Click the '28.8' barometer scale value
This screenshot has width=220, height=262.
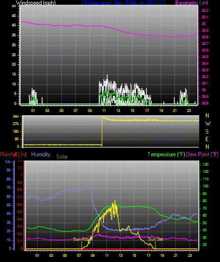205,103
